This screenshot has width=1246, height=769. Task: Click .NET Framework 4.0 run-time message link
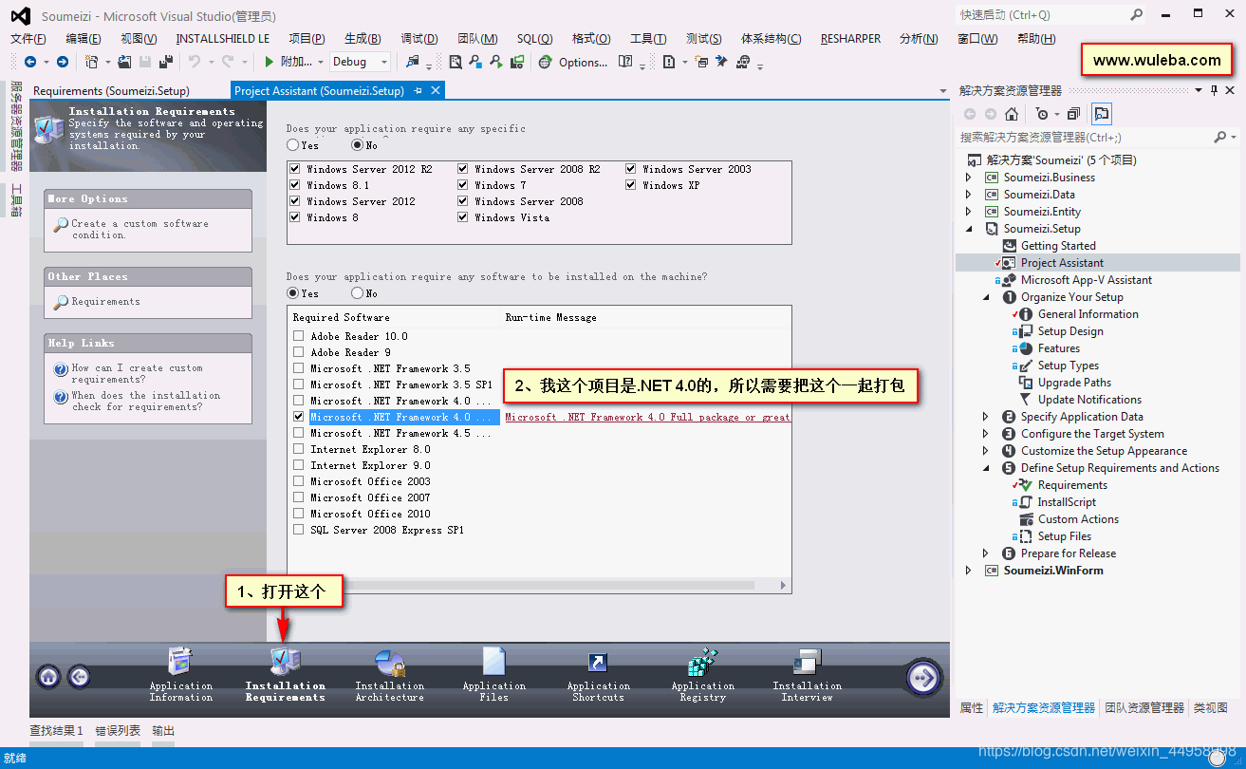pos(647,417)
